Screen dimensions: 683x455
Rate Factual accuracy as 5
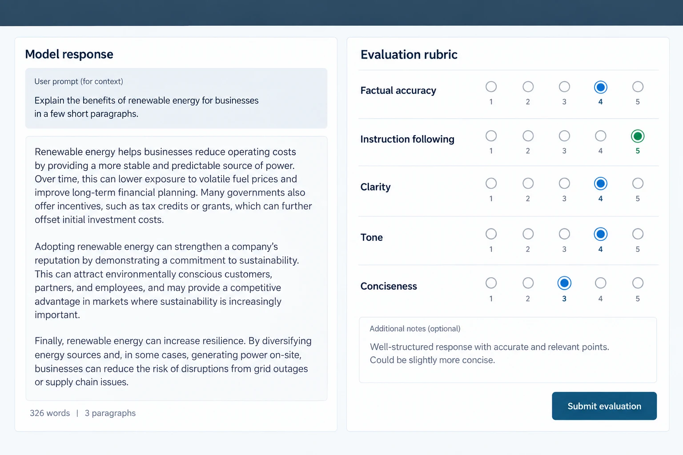click(638, 87)
